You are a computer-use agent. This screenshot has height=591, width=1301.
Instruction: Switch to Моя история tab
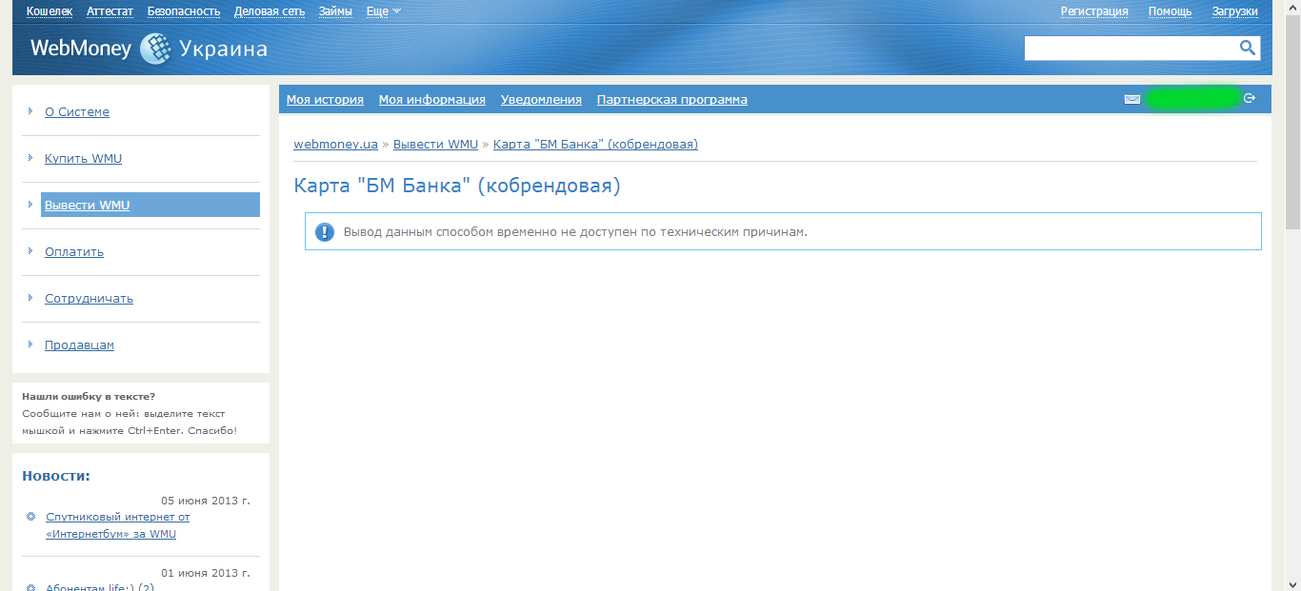tap(325, 99)
